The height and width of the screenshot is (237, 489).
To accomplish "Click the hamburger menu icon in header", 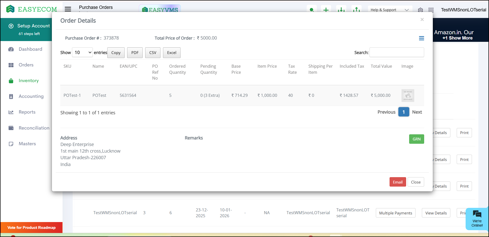I will pos(68,9).
